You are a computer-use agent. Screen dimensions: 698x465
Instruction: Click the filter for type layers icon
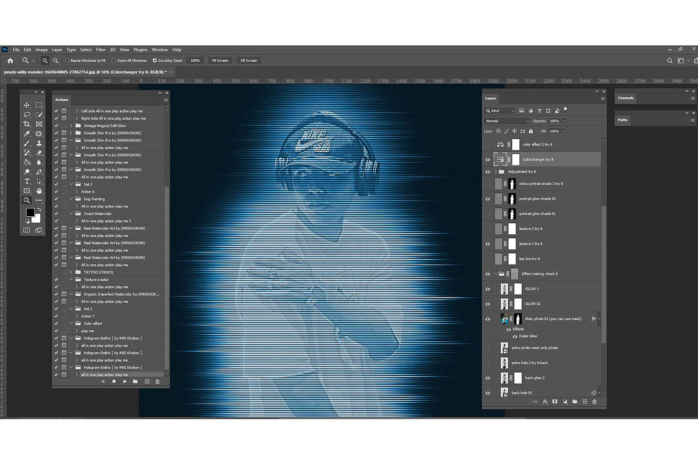coord(540,110)
